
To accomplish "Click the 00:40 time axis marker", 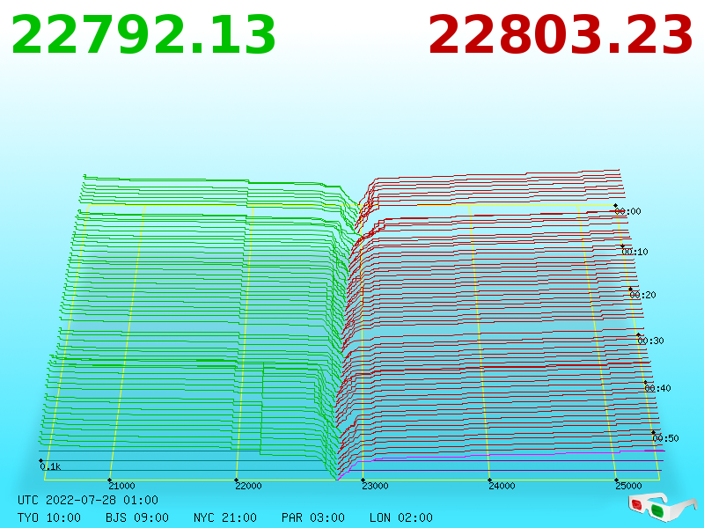I will (x=657, y=388).
